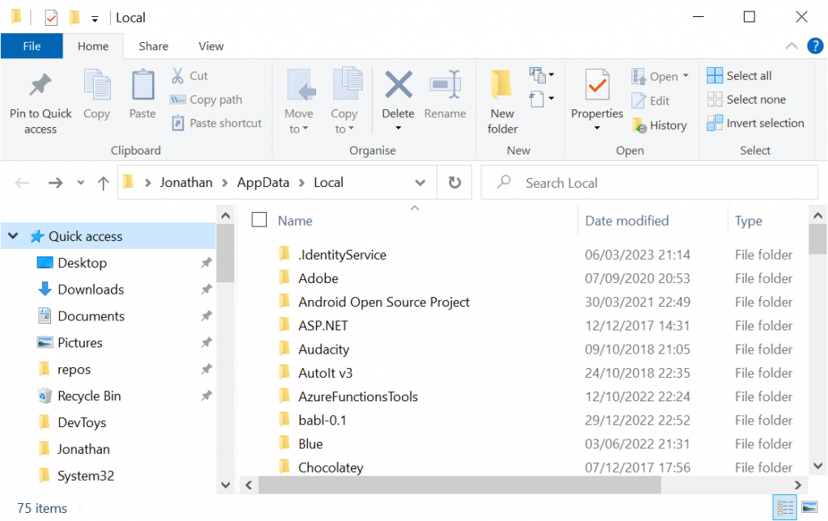
Task: Click the Cut scissors icon
Action: (177, 75)
